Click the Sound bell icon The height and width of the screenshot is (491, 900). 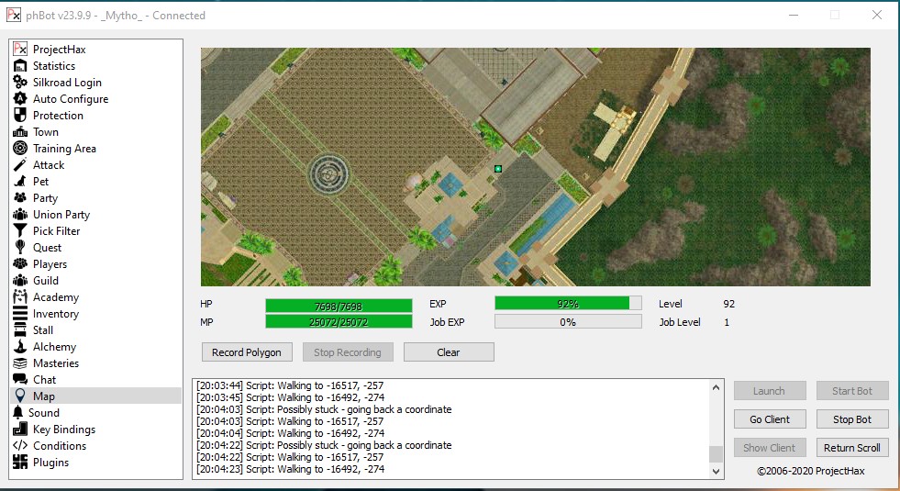click(20, 413)
